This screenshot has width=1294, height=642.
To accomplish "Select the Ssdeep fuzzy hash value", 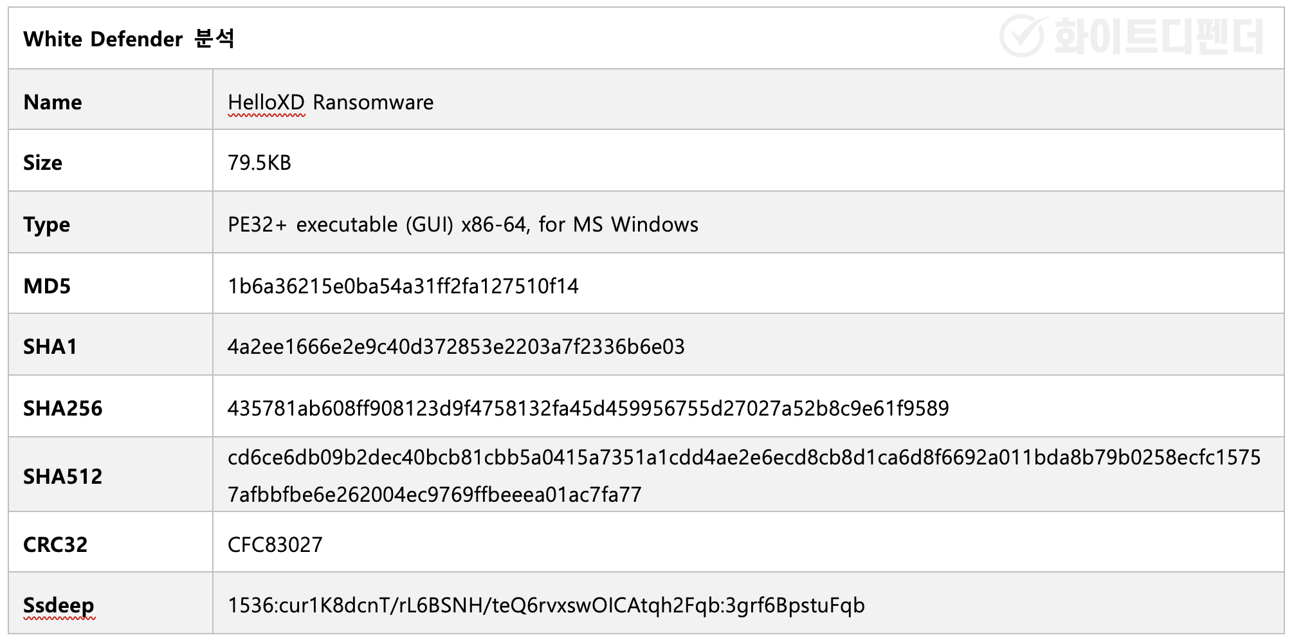I will [x=546, y=606].
